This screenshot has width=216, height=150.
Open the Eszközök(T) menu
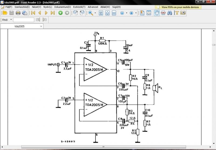[79, 7]
